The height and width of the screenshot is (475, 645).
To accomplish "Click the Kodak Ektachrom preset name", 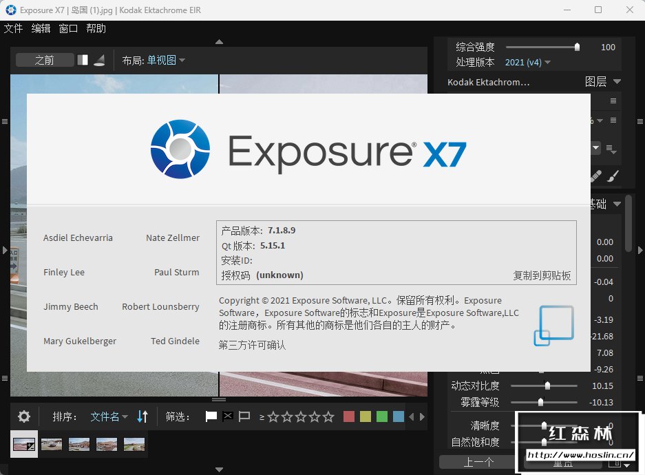I will [x=488, y=82].
